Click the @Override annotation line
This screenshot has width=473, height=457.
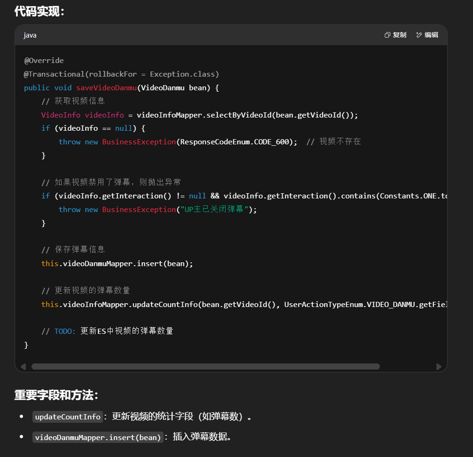click(x=44, y=61)
